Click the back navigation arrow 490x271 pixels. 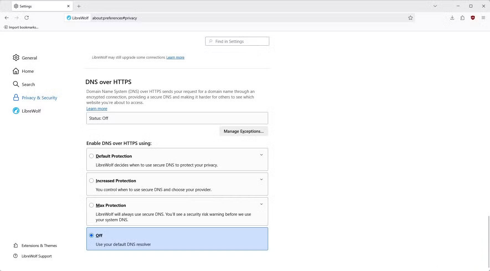coord(7,18)
